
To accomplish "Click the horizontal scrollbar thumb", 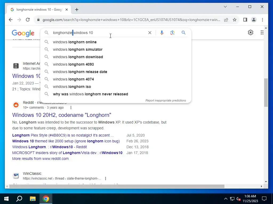I will point(117,186).
